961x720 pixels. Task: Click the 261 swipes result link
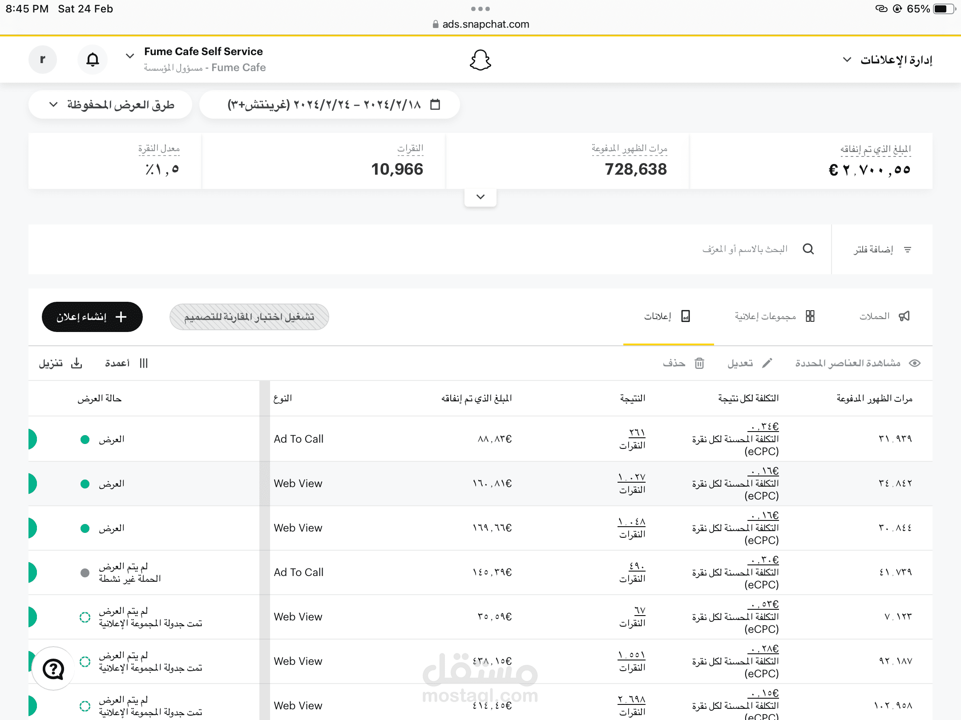(x=637, y=432)
